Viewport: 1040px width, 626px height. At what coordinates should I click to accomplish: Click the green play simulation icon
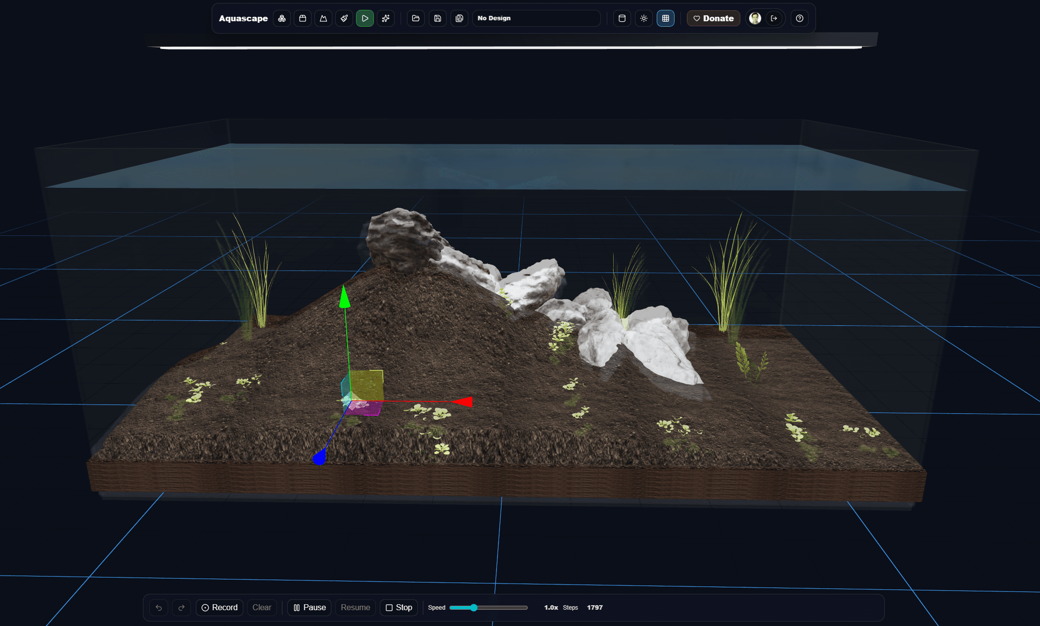[x=365, y=18]
